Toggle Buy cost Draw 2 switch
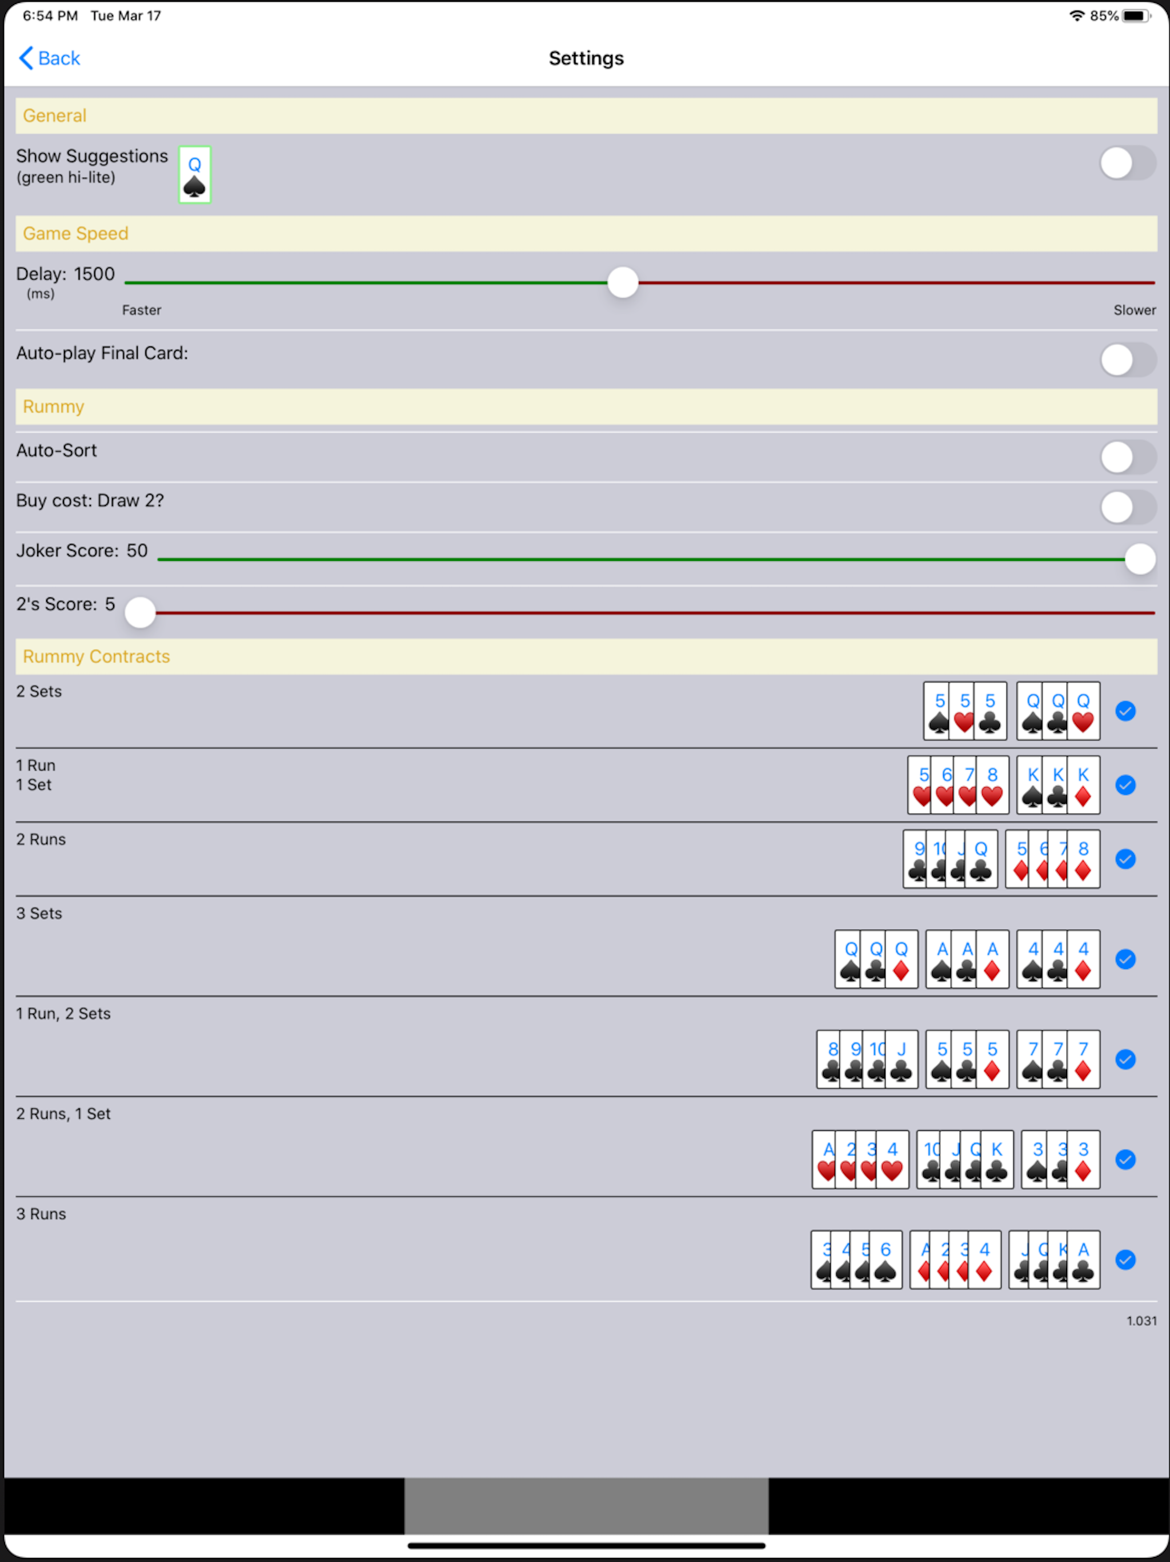This screenshot has width=1170, height=1562. pyautogui.click(x=1128, y=507)
